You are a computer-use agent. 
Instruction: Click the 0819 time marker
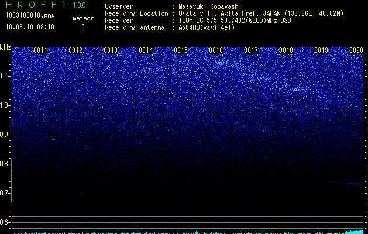(321, 50)
